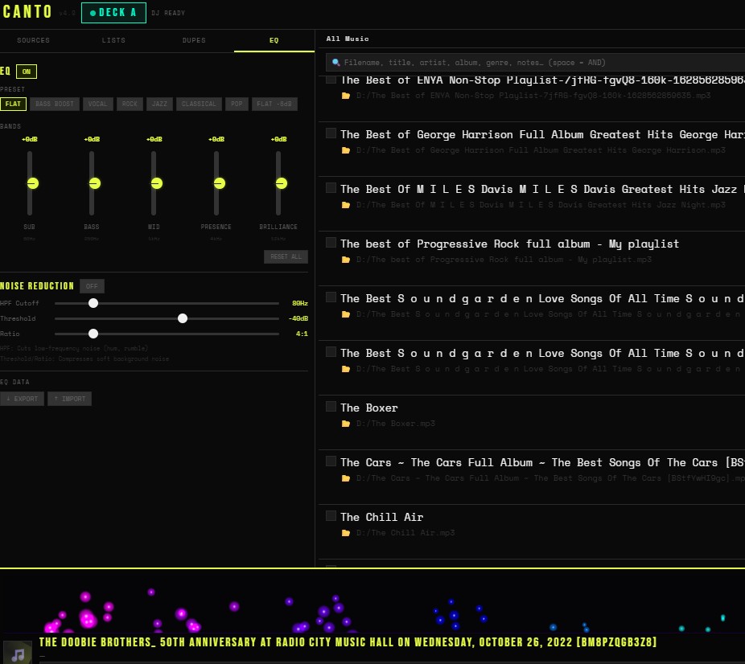Click the 4:1 ratio value
Viewport: 745px width, 664px height.
pos(302,334)
